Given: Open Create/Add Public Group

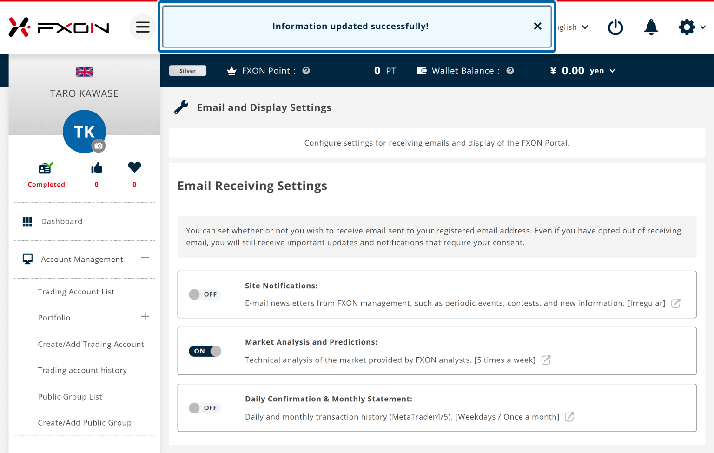Looking at the screenshot, I should 85,423.
